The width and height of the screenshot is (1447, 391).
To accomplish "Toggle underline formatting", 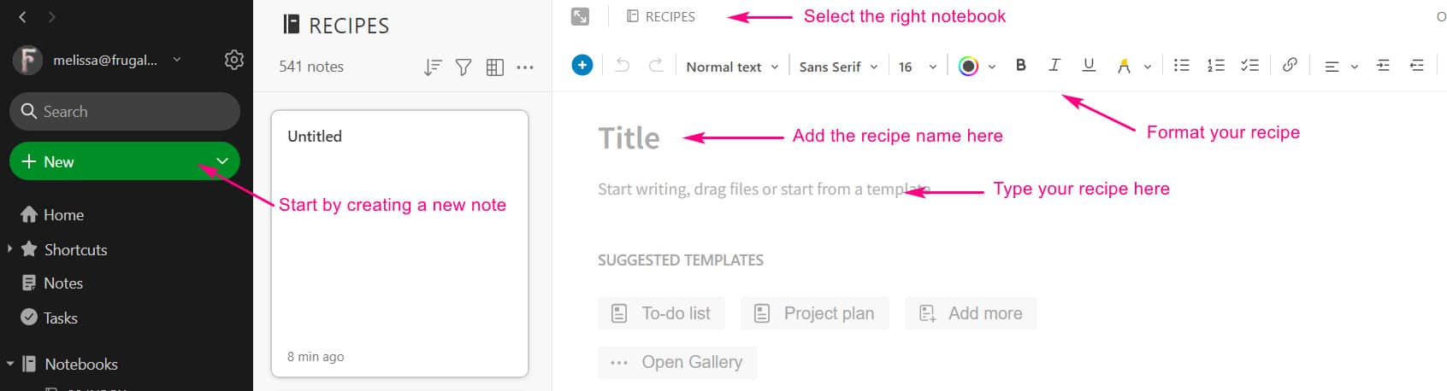I will click(1089, 65).
